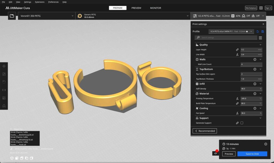
Task: Edit the Fan Speed value field
Action: pos(251,113)
